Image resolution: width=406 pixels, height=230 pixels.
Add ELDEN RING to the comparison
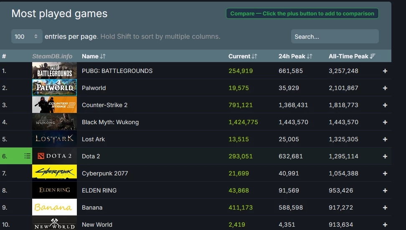click(385, 190)
